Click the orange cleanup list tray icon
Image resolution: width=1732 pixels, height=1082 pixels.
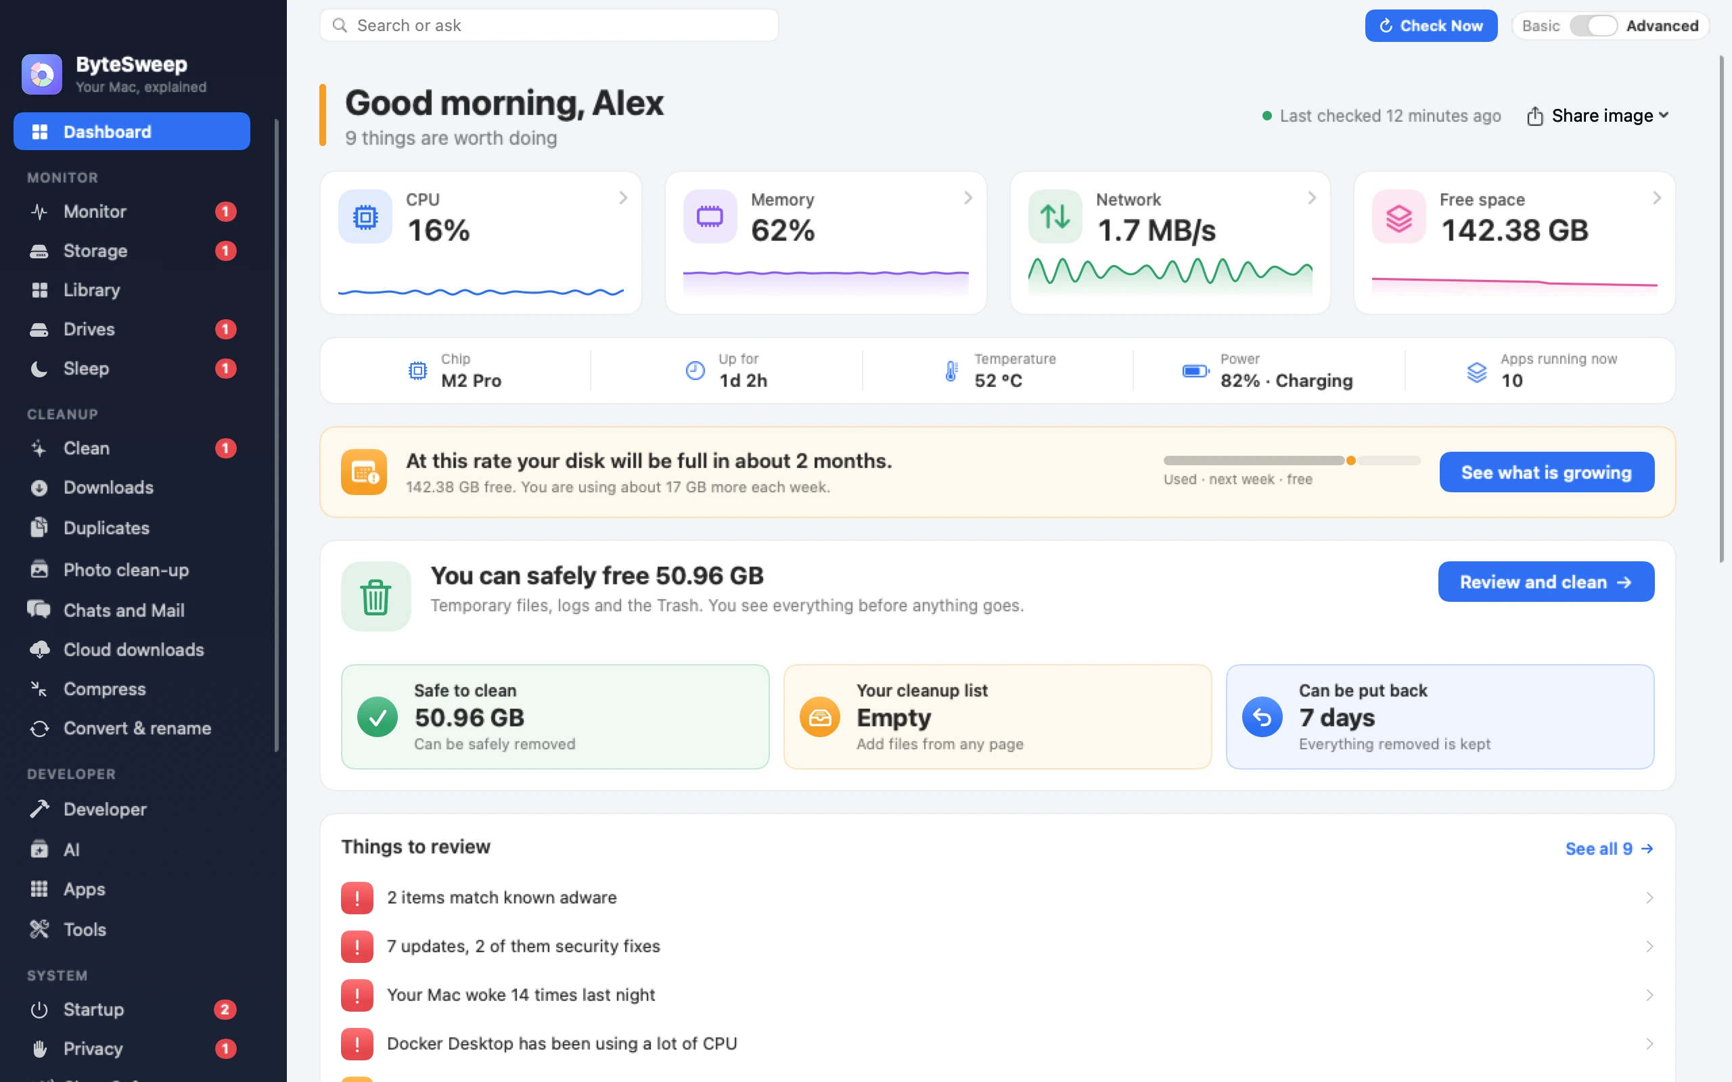point(819,717)
